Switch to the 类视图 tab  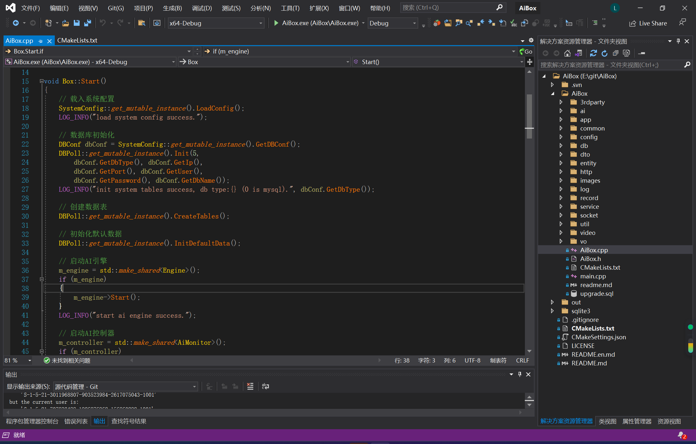click(x=607, y=421)
